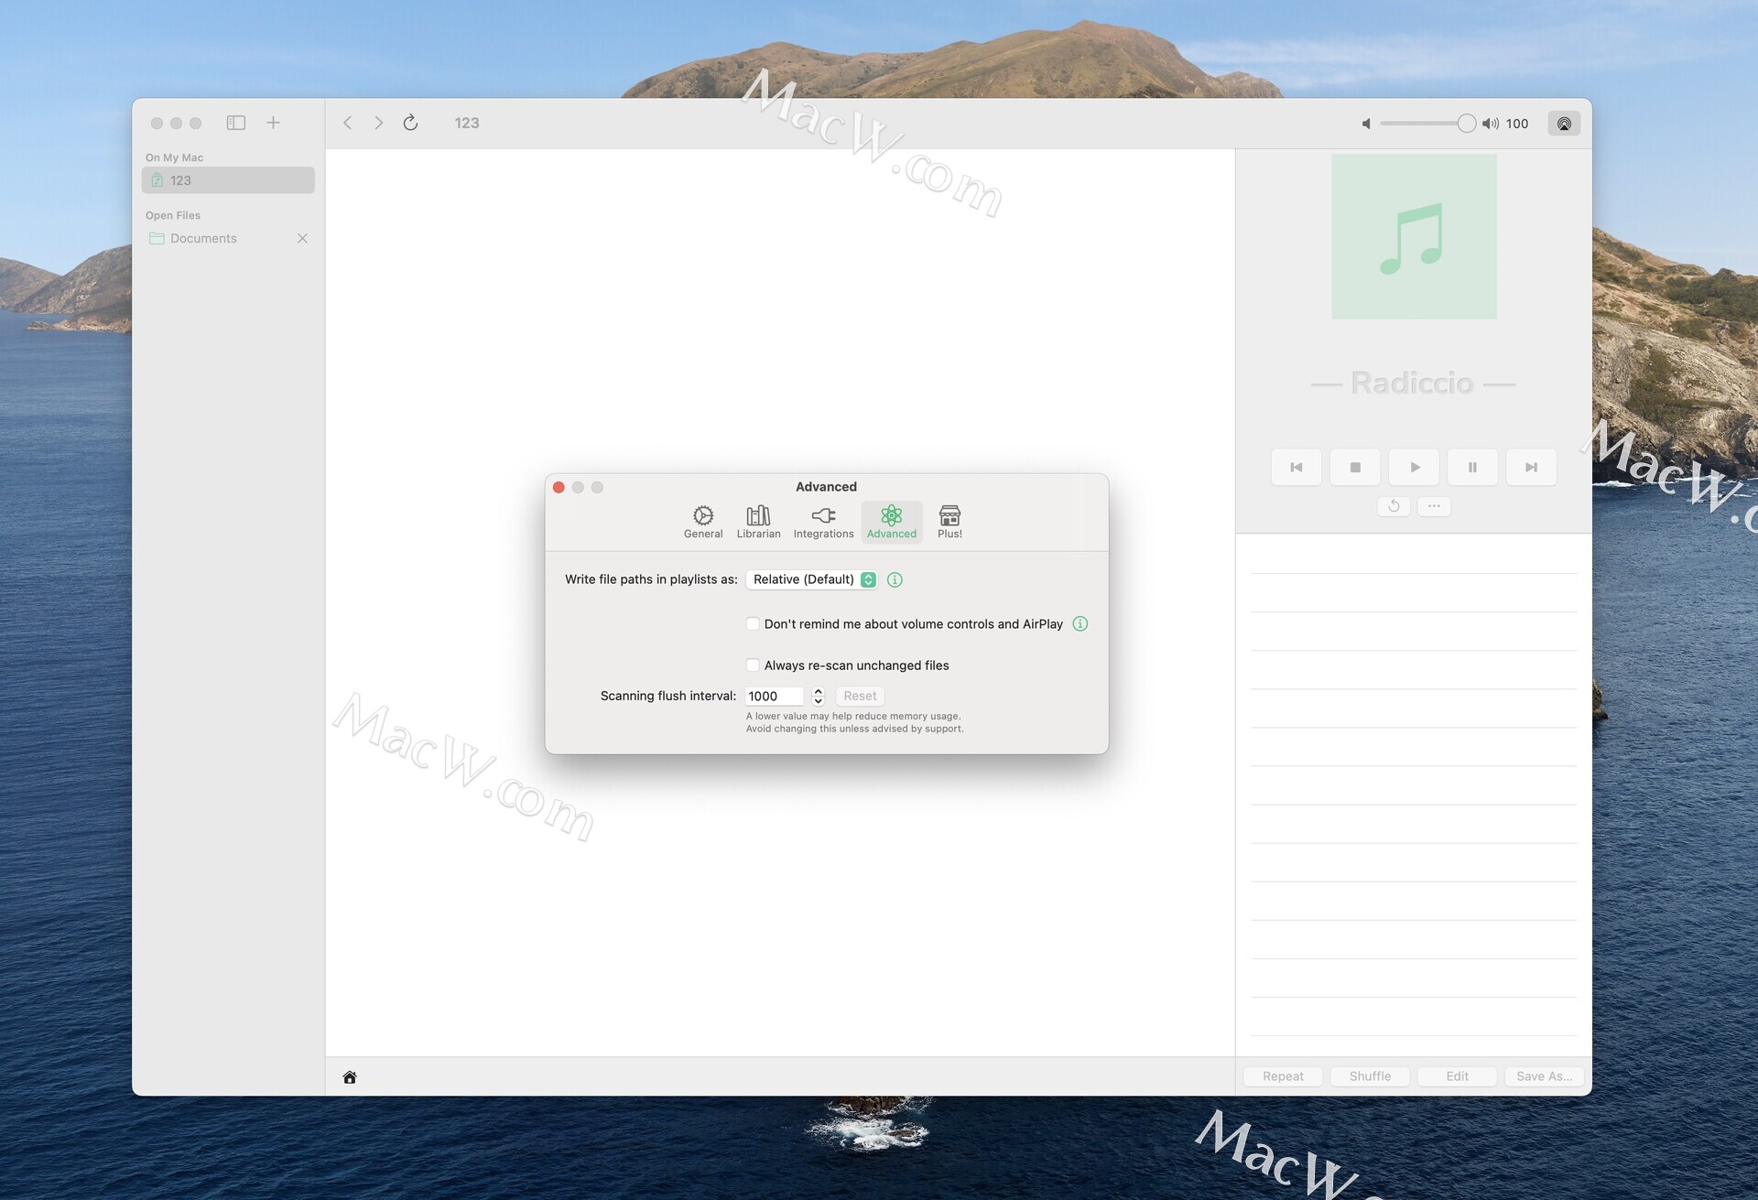Set volume to maximum via loud speaker icon

(1491, 124)
